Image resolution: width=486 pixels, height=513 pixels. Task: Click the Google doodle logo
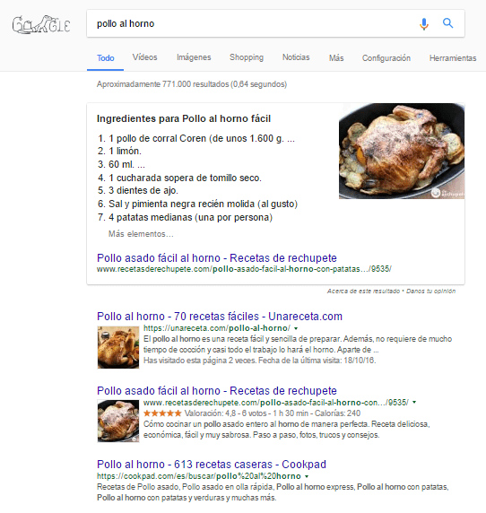point(41,24)
